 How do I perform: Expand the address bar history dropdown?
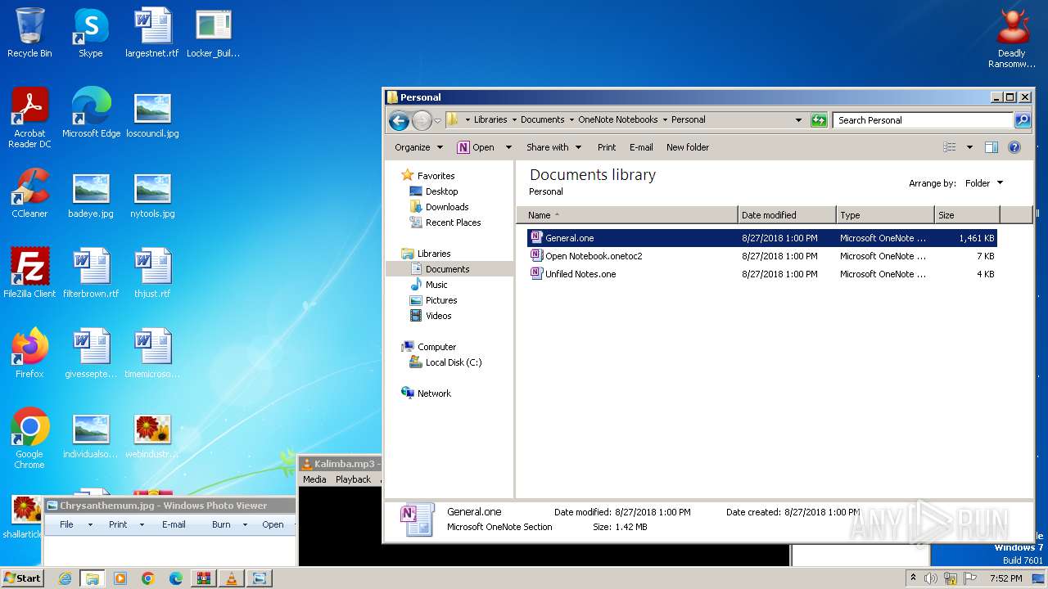click(x=798, y=120)
